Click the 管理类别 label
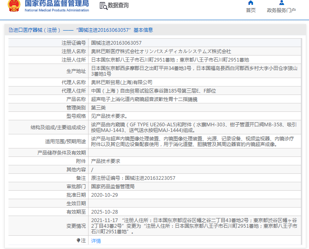The height and width of the screenshot is (249, 309). pos(76,108)
